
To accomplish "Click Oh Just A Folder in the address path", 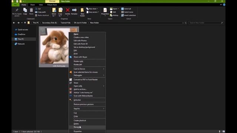I will (80, 23).
